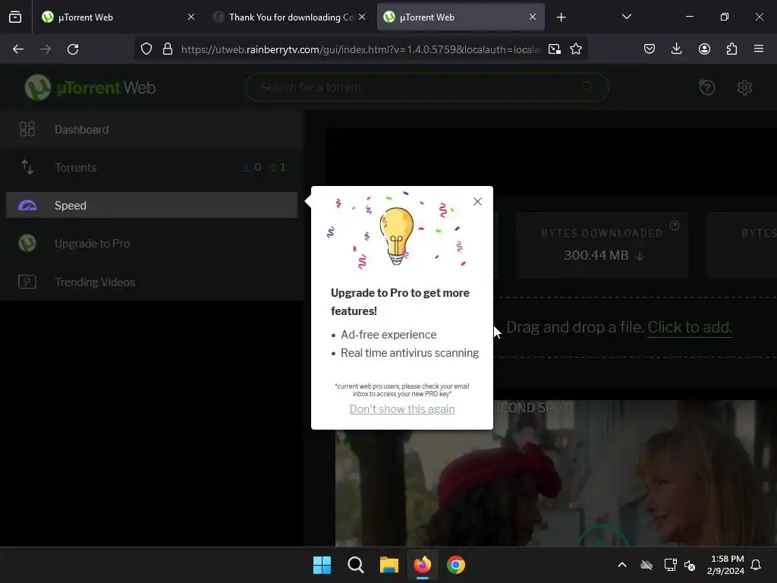
Task: Open the µTorrent help question icon
Action: (x=706, y=88)
